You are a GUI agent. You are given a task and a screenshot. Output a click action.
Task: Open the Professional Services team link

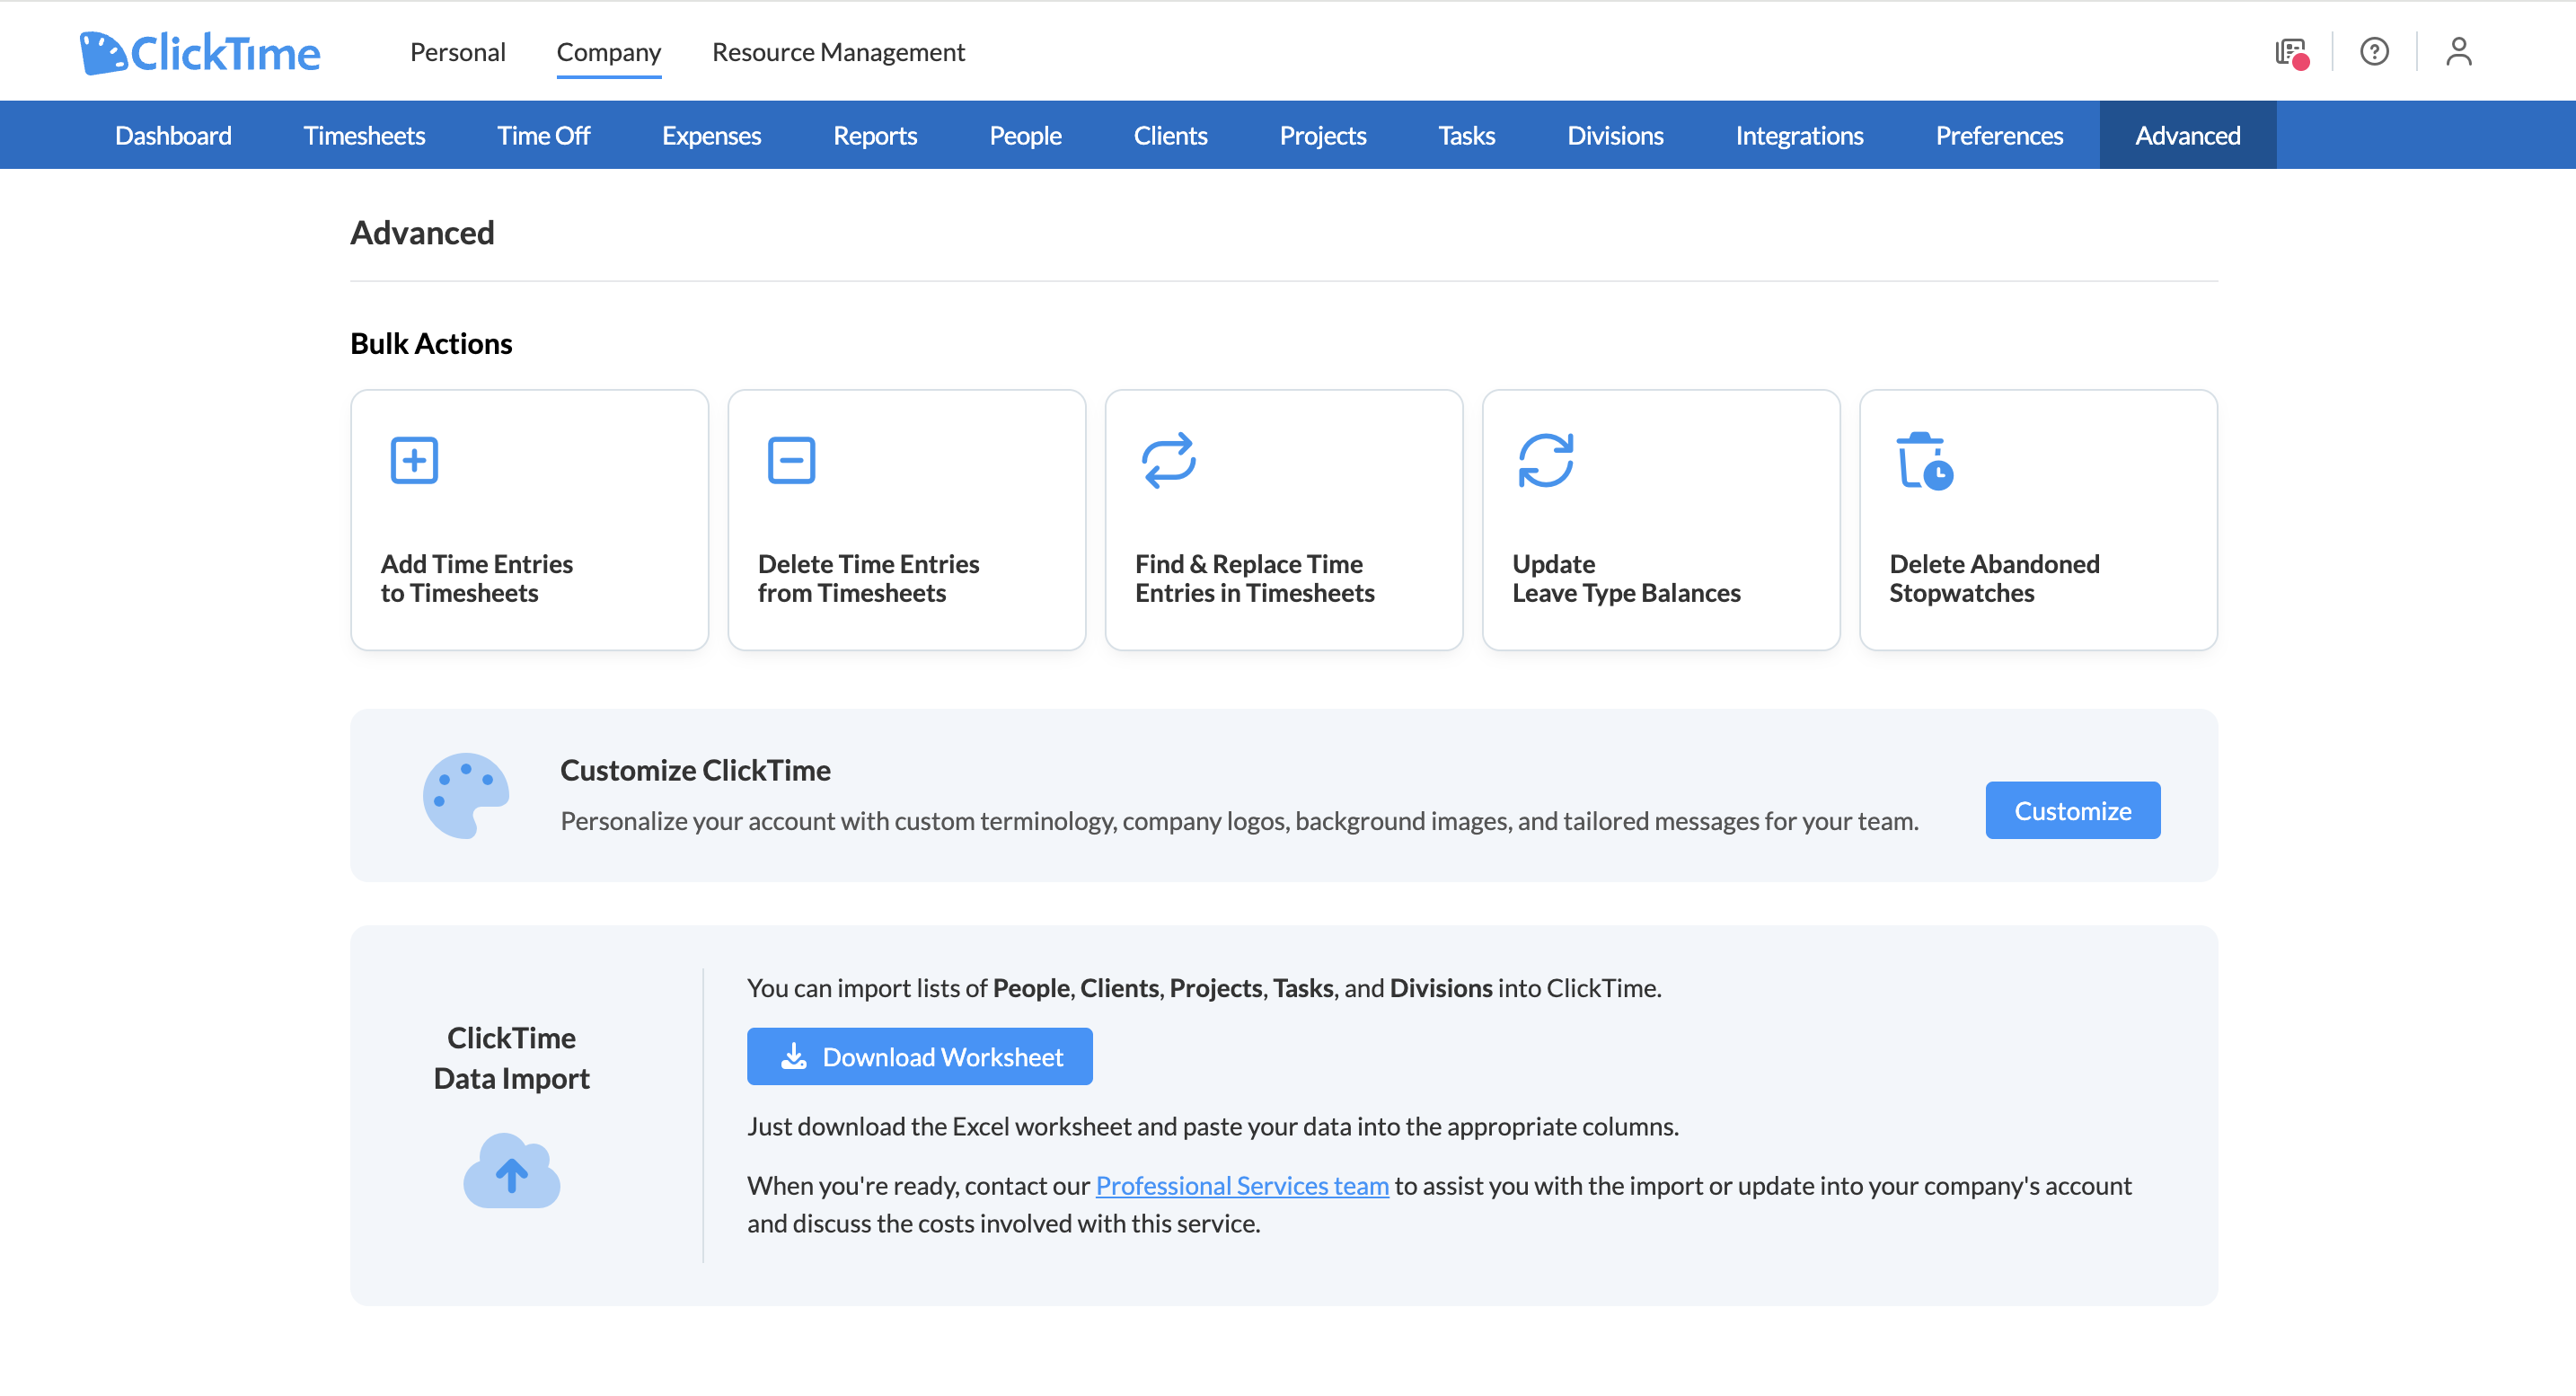1242,1185
